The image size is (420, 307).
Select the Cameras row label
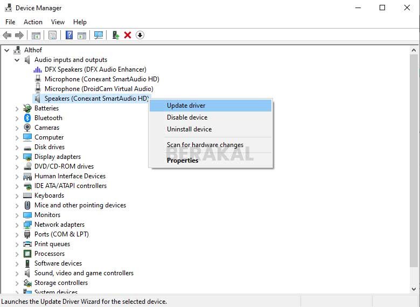(47, 128)
